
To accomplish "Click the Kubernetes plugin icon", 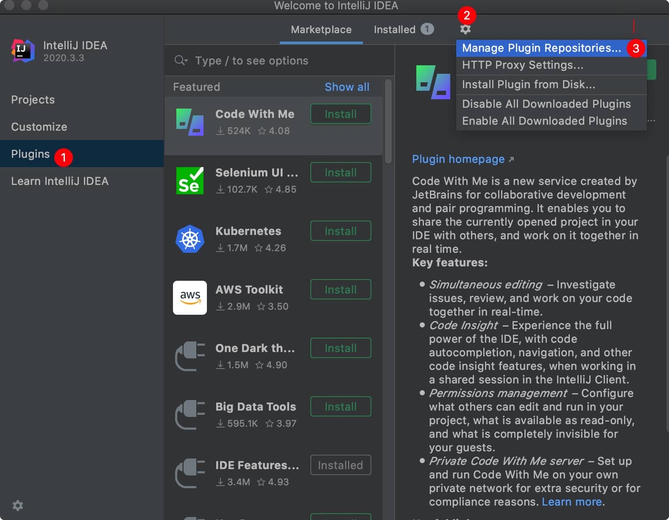I will (x=190, y=239).
